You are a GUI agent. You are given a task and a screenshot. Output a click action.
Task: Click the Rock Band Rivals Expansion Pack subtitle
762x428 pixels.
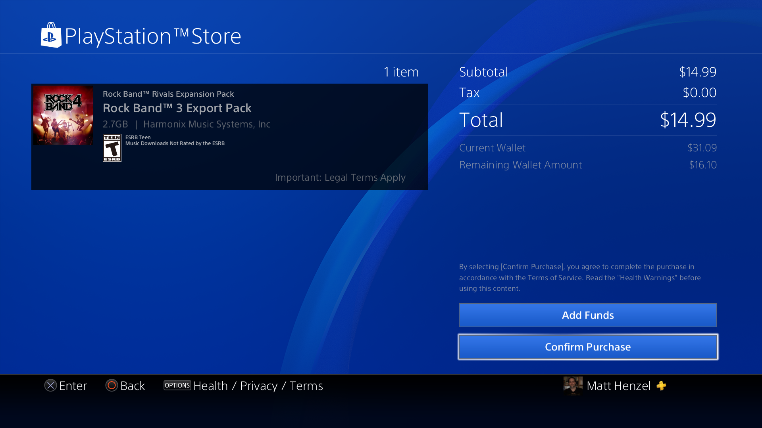[168, 94]
